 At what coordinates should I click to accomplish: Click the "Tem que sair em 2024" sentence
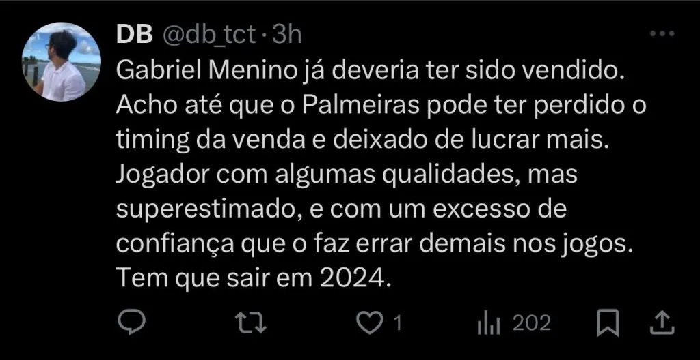[254, 277]
